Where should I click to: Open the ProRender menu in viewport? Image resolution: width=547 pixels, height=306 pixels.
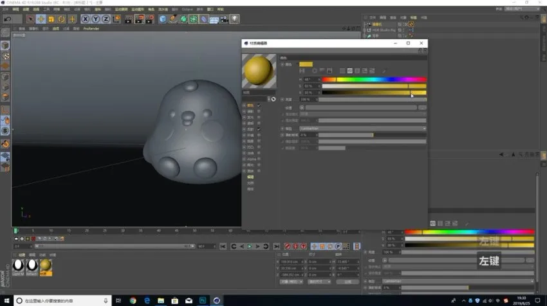click(91, 28)
